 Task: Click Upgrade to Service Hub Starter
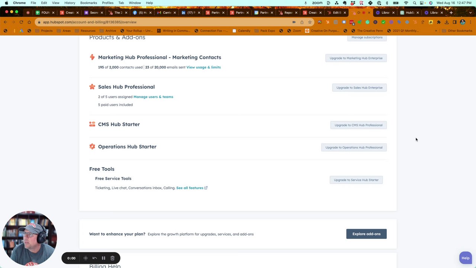(356, 180)
